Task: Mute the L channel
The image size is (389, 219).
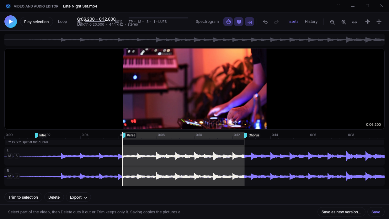Action: pos(10,156)
